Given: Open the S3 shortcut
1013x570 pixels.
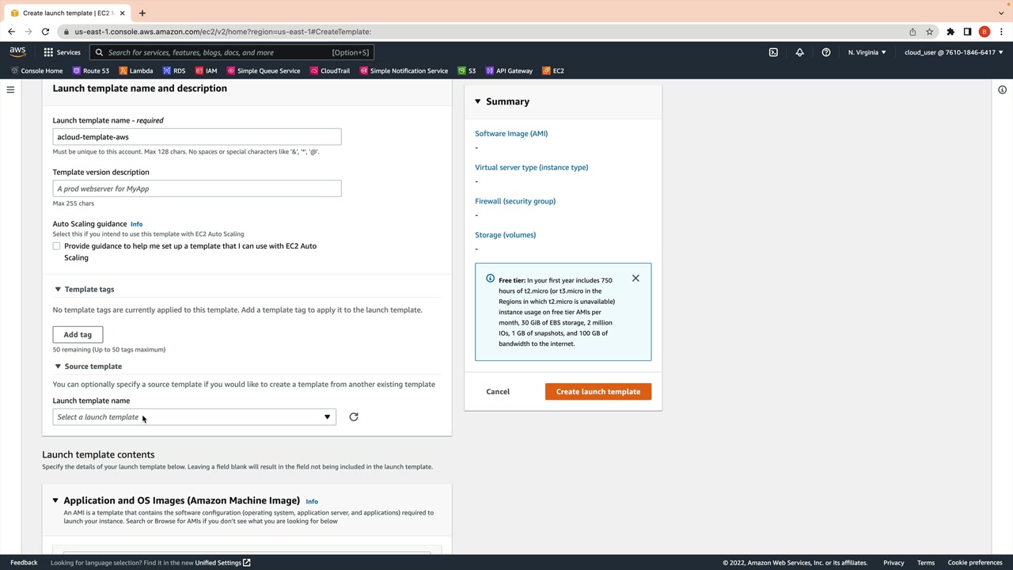Looking at the screenshot, I should point(466,70).
